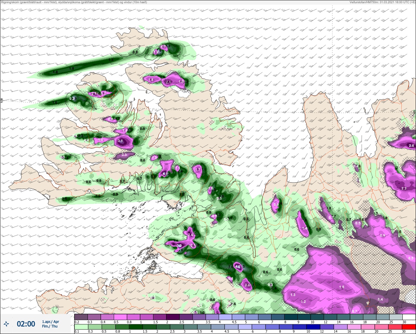Pick top-row white swatch after 30

tap(409, 317)
